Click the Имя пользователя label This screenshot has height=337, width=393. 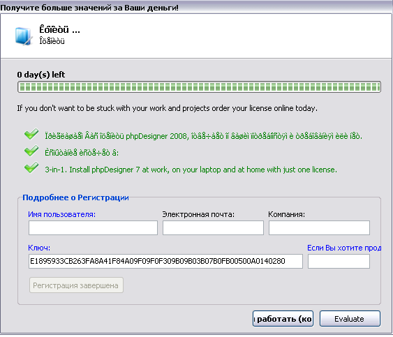pyautogui.click(x=61, y=214)
